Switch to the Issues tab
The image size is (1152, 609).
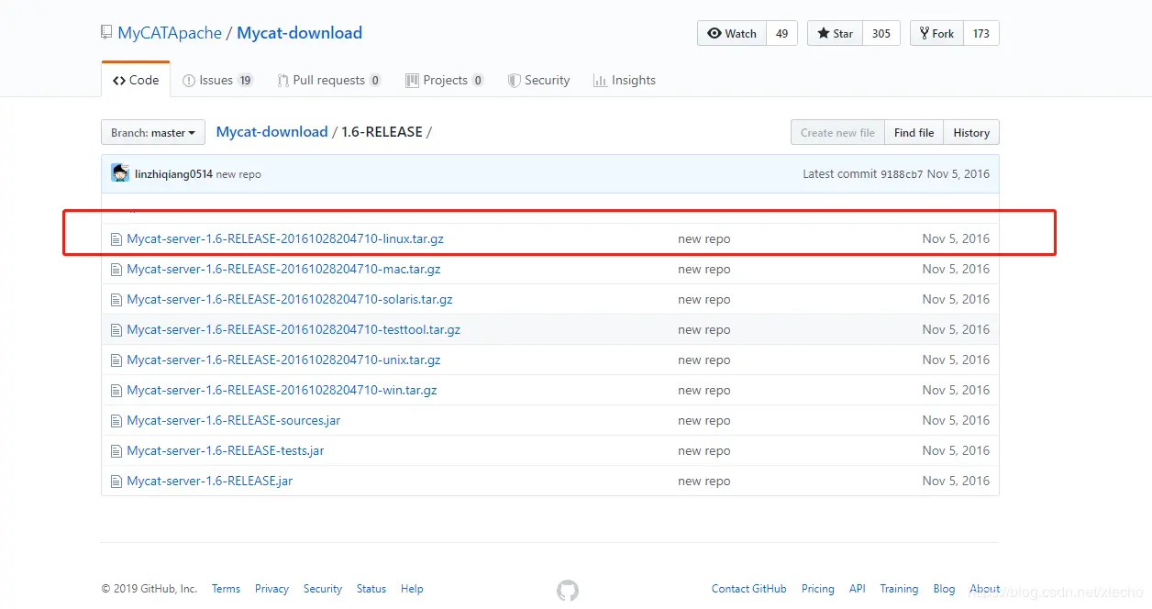pyautogui.click(x=217, y=81)
